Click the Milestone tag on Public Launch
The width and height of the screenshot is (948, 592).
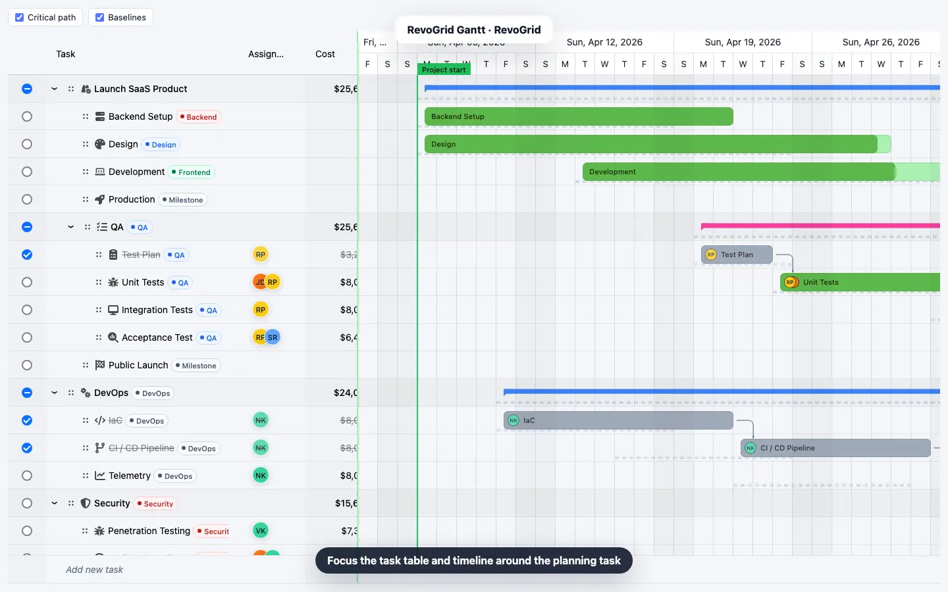196,366
